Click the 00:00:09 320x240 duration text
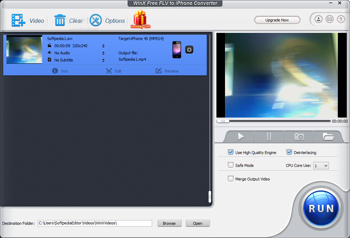 click(x=71, y=46)
